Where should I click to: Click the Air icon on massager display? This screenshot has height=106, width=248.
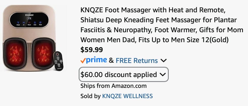[24, 23]
